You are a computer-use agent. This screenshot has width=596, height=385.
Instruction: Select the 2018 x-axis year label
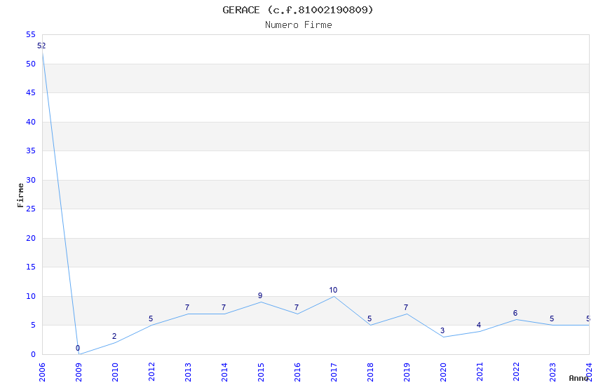point(370,370)
